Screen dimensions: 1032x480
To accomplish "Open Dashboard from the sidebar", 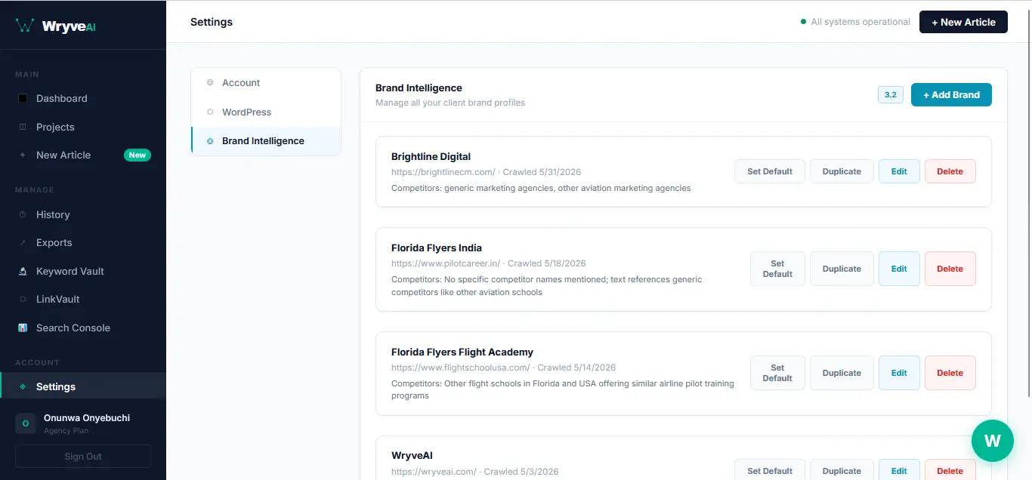I will point(83,99).
